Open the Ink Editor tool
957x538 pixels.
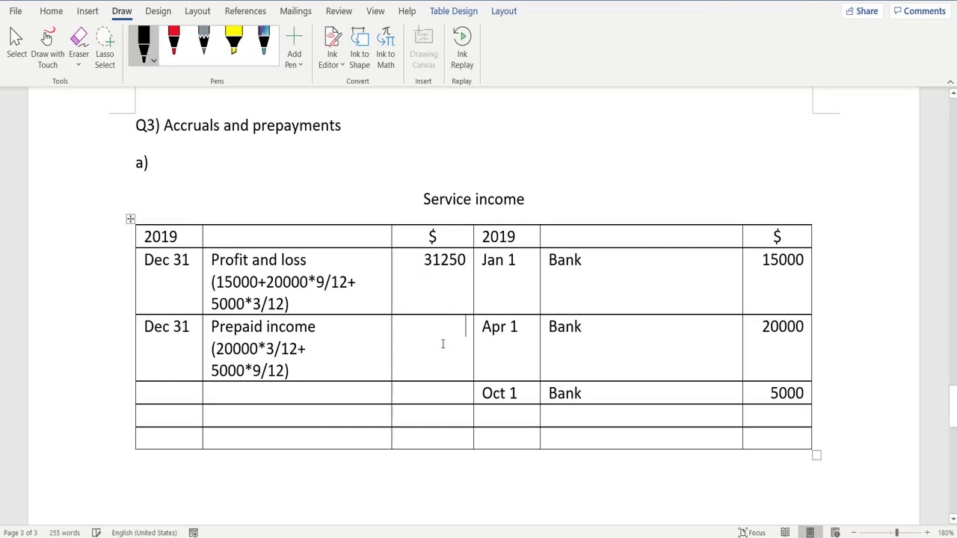332,48
